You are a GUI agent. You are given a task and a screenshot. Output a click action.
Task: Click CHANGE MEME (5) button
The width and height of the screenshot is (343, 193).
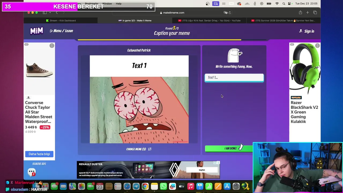coord(139,149)
